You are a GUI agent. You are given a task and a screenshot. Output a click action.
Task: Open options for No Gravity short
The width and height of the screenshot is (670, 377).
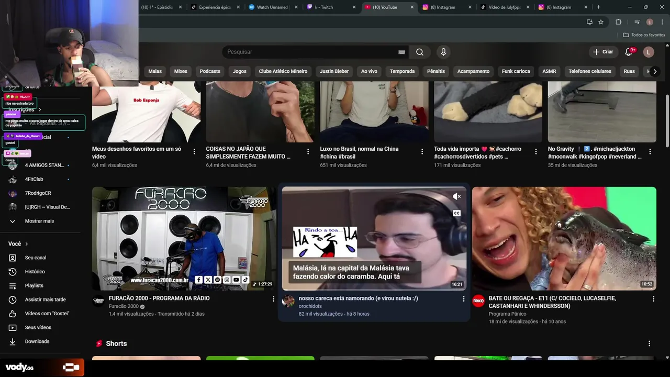tap(650, 151)
